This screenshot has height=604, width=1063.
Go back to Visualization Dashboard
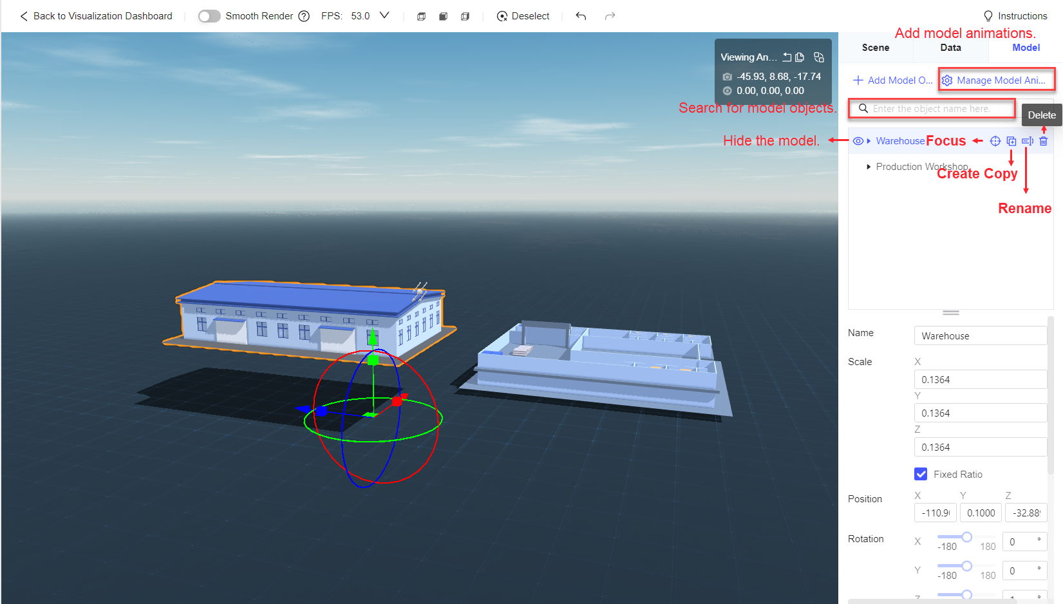tap(96, 16)
